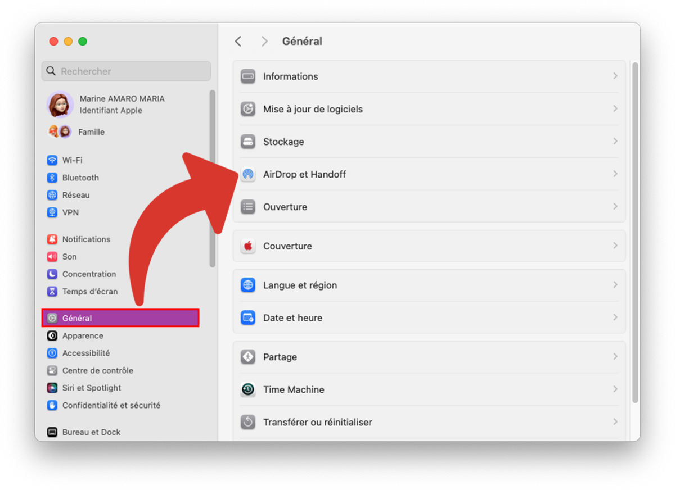Click the Apparence icon
The image size is (675, 490).
pos(52,336)
